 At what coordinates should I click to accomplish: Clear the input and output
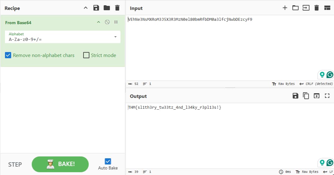(316, 8)
